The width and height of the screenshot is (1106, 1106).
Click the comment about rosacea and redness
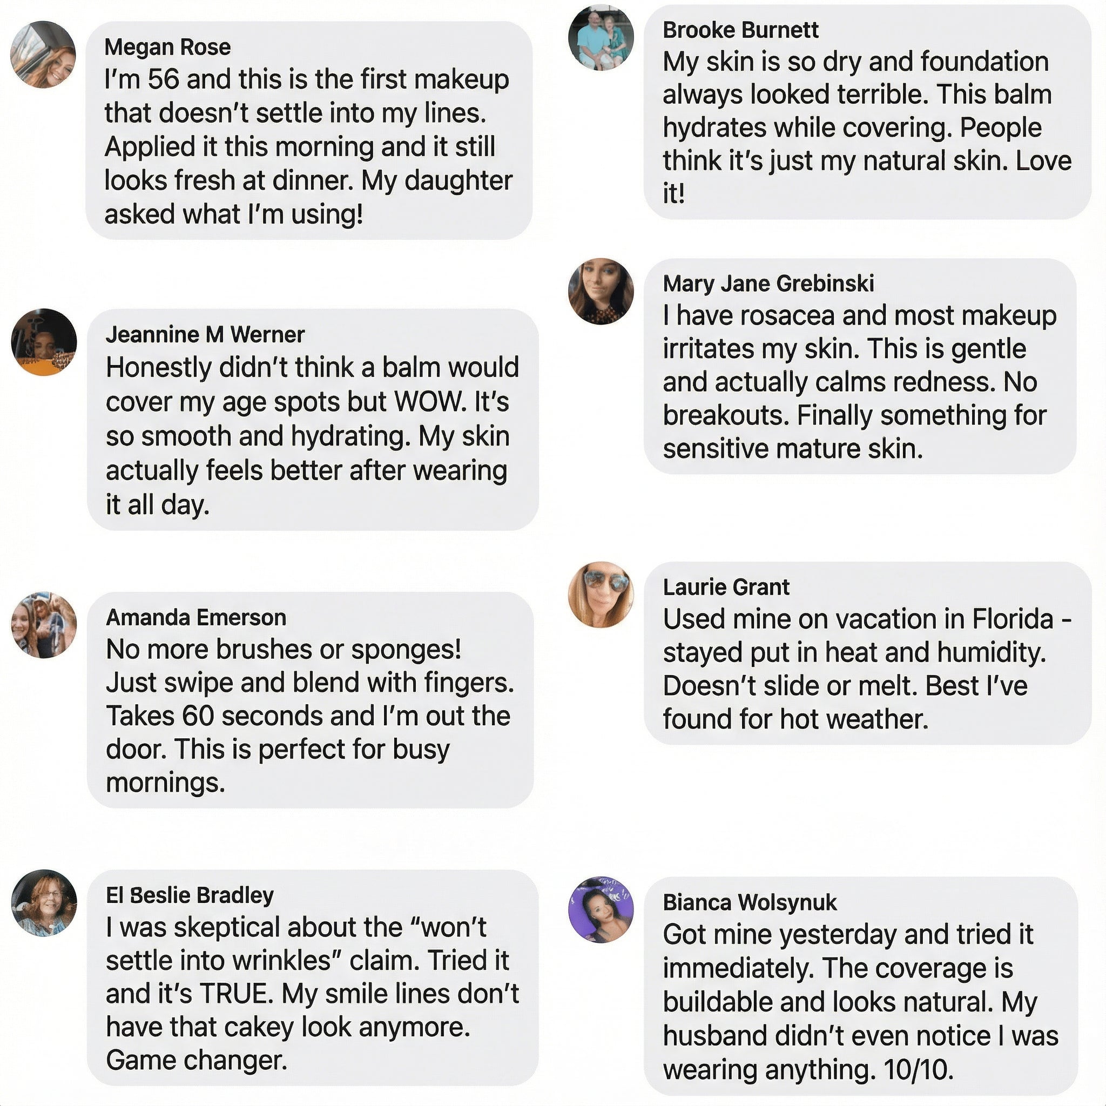point(859,382)
